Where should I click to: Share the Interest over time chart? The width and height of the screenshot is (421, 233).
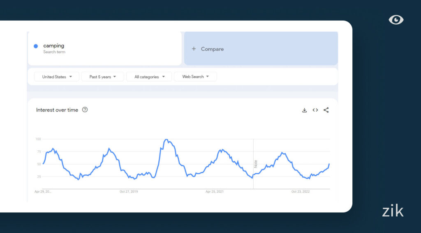coord(326,110)
